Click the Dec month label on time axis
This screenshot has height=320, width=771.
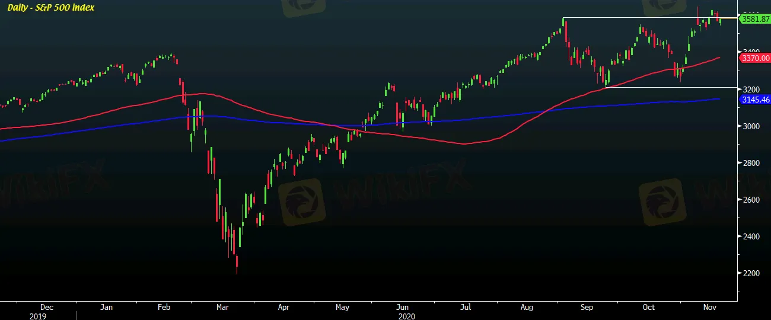click(x=47, y=308)
